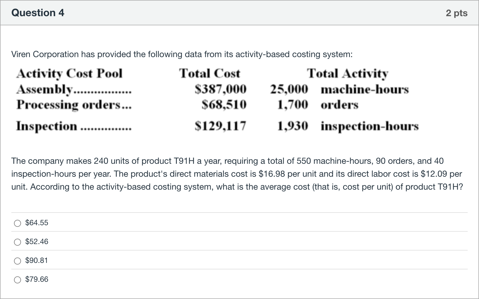Choose the $52.46 answer radio button
Image resolution: width=479 pixels, height=299 pixels.
pyautogui.click(x=17, y=242)
